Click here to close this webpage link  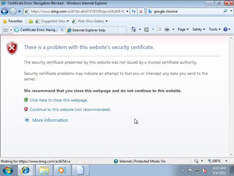tap(59, 100)
